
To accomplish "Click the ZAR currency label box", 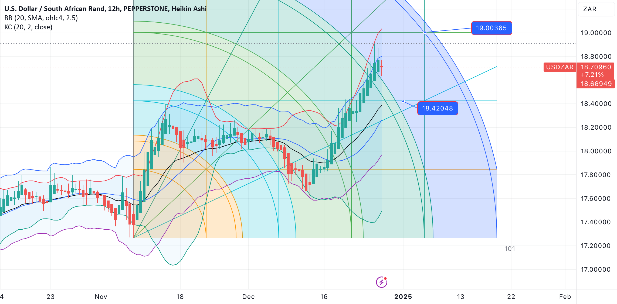I will pyautogui.click(x=596, y=9).
